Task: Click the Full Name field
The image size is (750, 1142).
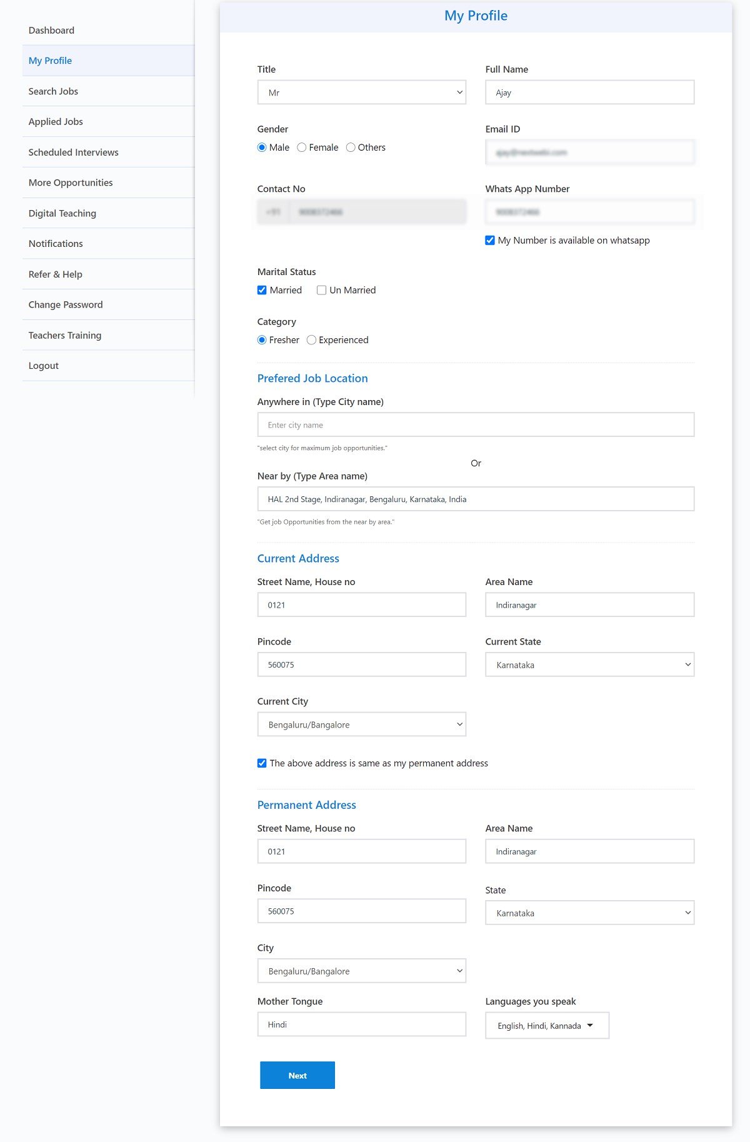Action: [590, 93]
